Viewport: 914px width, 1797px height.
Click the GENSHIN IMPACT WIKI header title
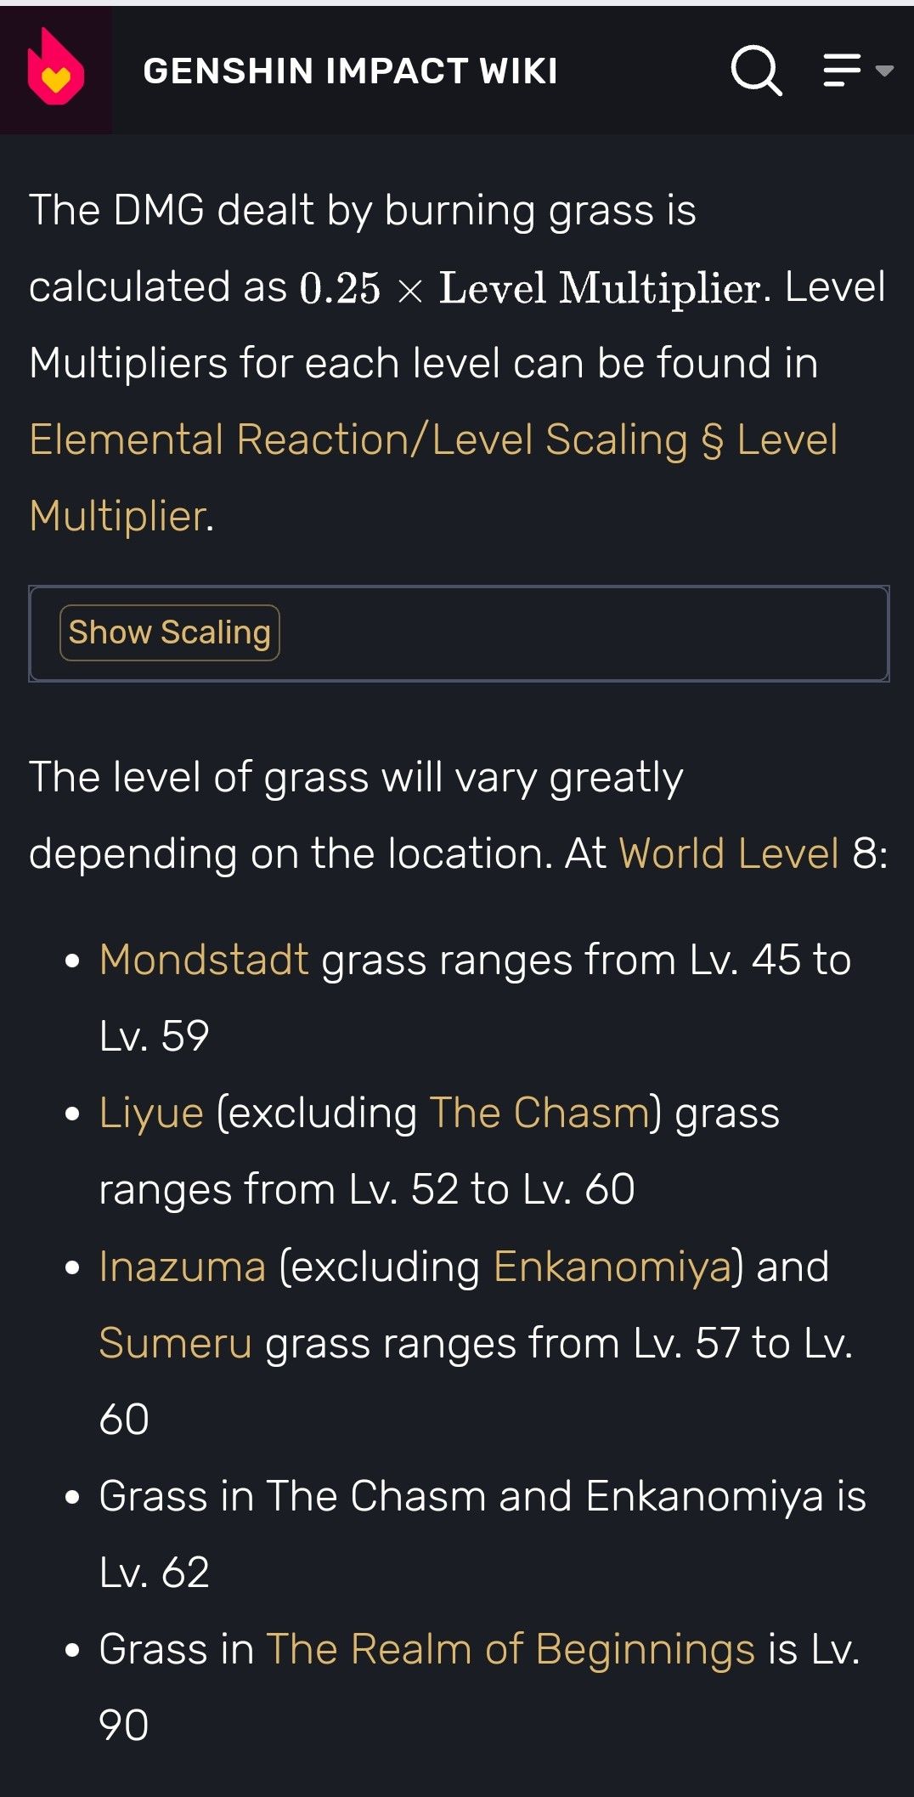[x=351, y=72]
